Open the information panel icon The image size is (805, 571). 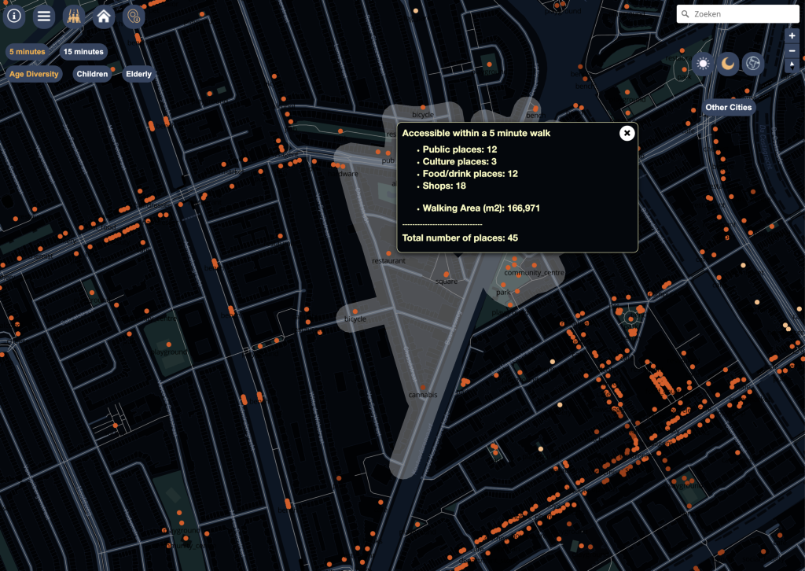pos(14,16)
